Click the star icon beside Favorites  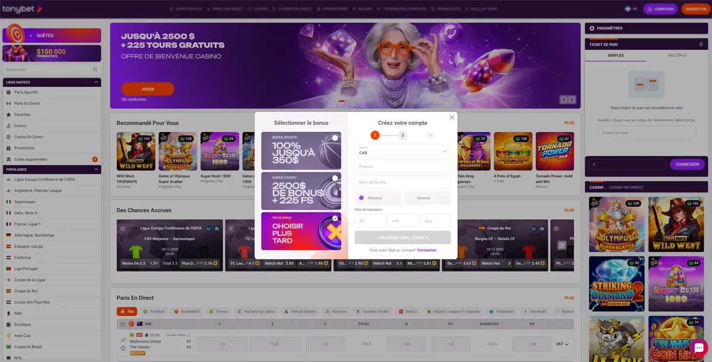8,115
